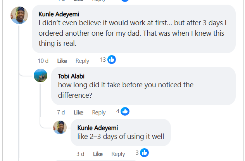This screenshot has height=161, width=245.
Task: Open Kunle Adeyemi's avatar in nested reply
Action: [60, 127]
